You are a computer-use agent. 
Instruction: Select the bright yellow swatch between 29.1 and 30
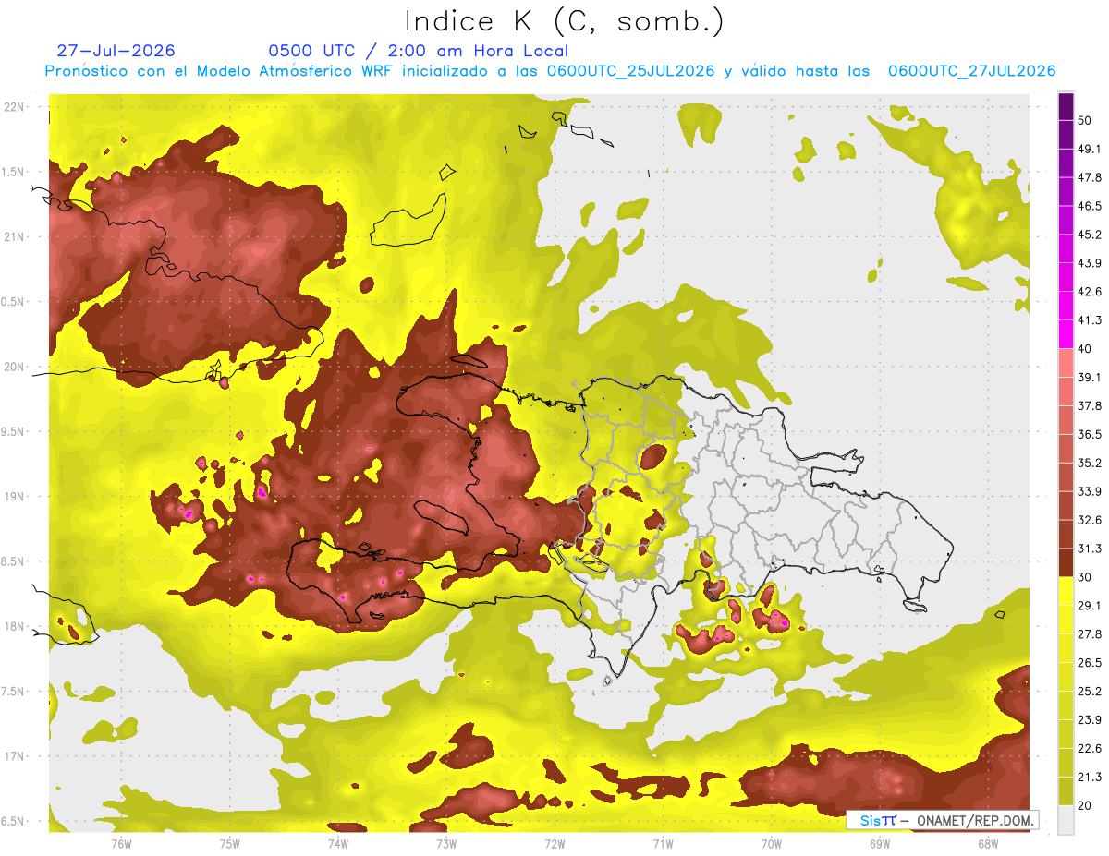[1066, 592]
